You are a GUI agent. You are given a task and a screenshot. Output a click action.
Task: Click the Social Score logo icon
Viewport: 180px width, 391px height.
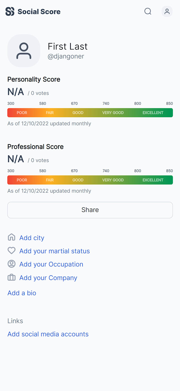click(x=10, y=11)
